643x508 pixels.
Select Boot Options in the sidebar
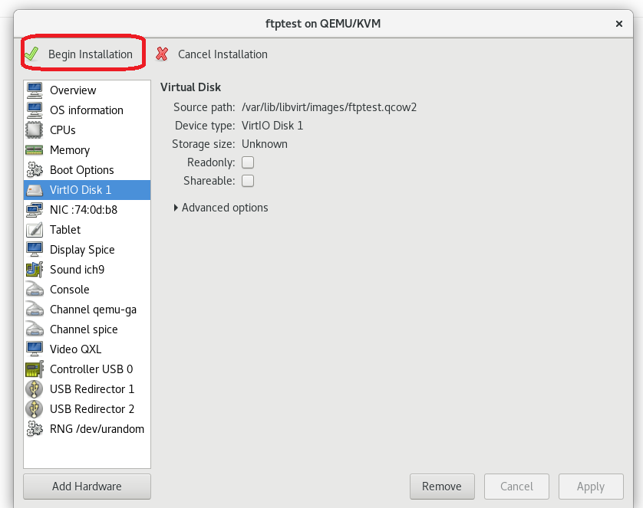click(87, 170)
